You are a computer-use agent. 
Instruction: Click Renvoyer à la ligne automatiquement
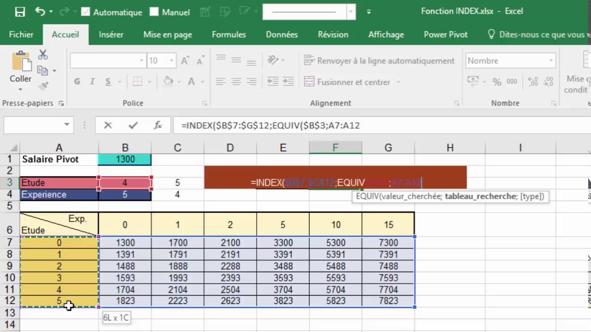[x=379, y=60]
